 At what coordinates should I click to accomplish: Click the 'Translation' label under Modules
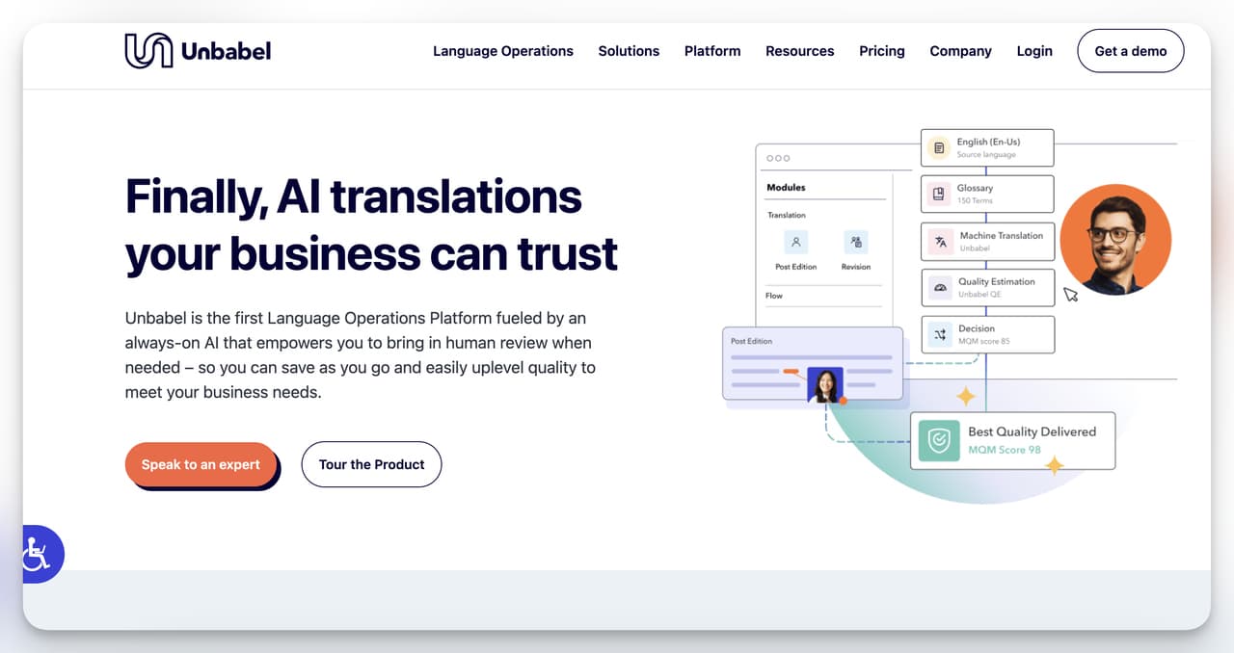coord(787,216)
